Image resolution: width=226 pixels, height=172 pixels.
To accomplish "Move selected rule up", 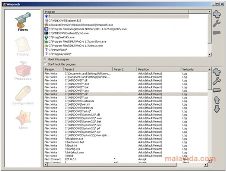I will click(x=217, y=100).
